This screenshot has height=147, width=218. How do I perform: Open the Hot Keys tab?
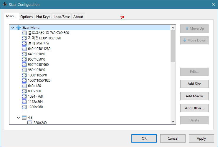click(x=43, y=17)
